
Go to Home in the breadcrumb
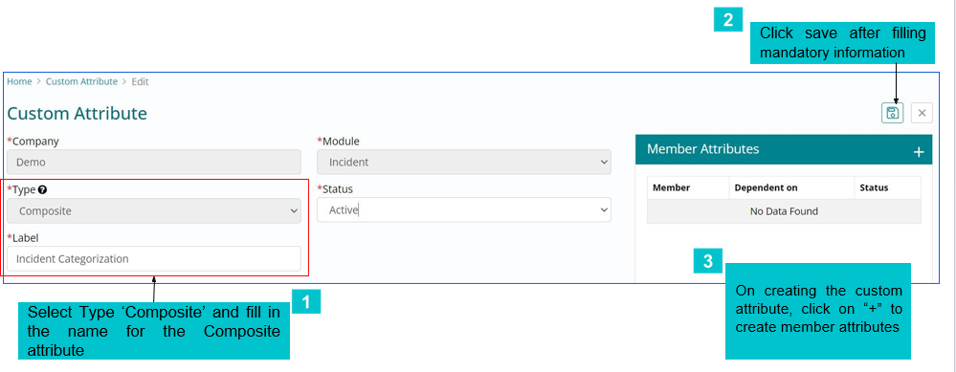[19, 81]
